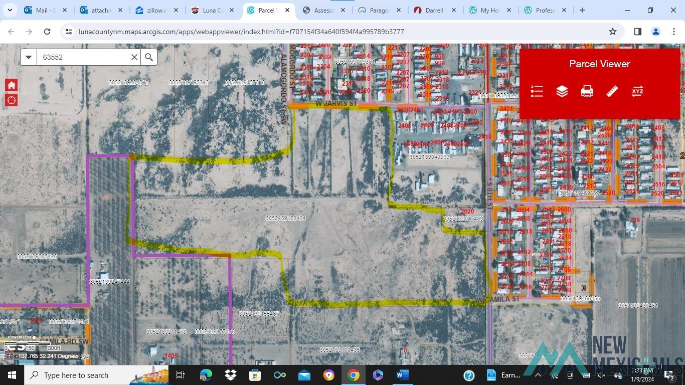Click the W JARVIS ST street label
The image size is (685, 385).
pyautogui.click(x=336, y=104)
